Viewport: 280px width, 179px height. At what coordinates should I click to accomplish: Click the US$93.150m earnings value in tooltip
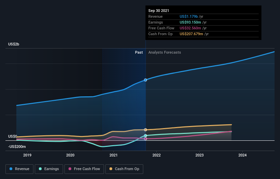pyautogui.click(x=190, y=22)
